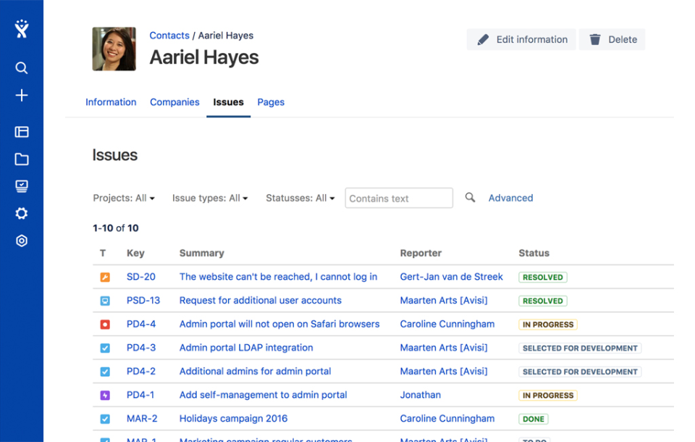Image resolution: width=695 pixels, height=442 pixels.
Task: Click the story icon next to PD4-1
Action: pos(104,395)
